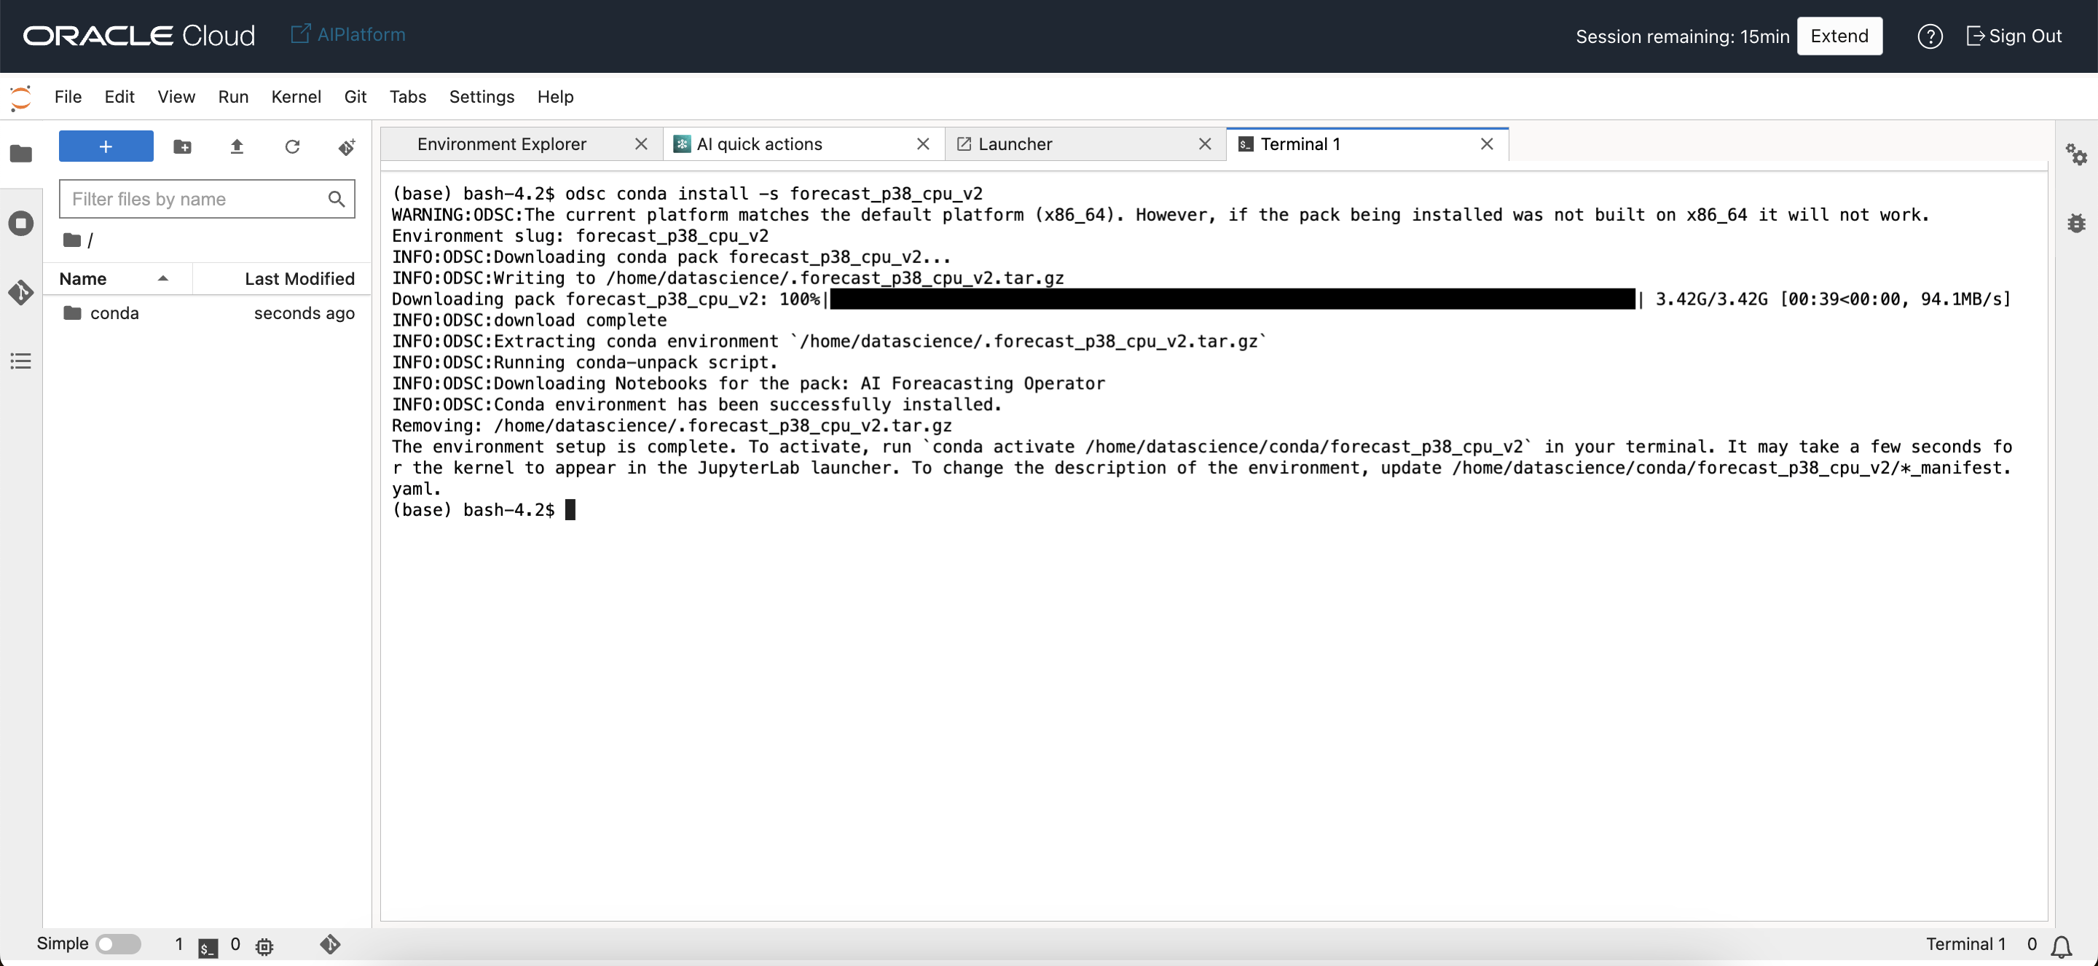Click the blue new launcher plus button

point(106,146)
